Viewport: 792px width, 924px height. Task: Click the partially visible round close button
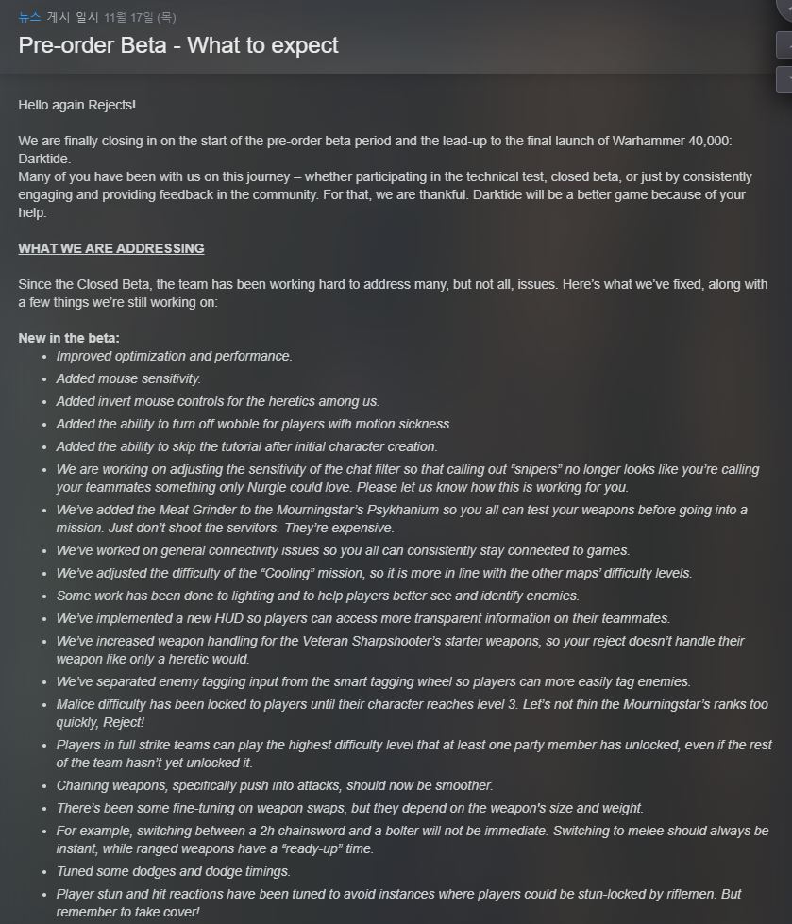pyautogui.click(x=784, y=9)
